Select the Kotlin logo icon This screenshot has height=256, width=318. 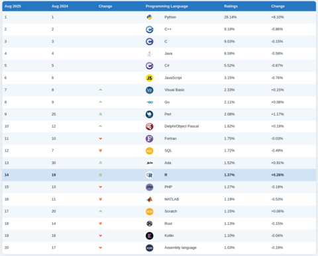[x=150, y=235]
